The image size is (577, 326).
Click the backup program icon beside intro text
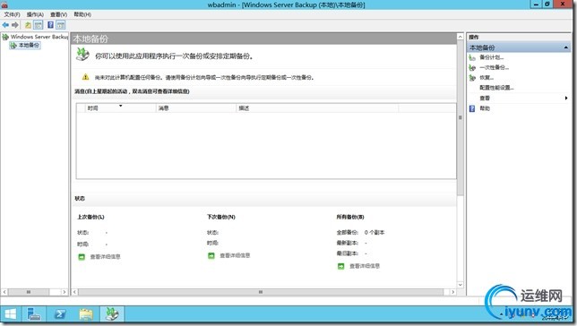82,55
